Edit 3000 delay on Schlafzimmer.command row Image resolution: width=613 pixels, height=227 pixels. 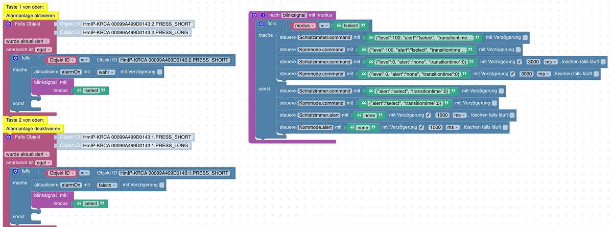[533, 62]
